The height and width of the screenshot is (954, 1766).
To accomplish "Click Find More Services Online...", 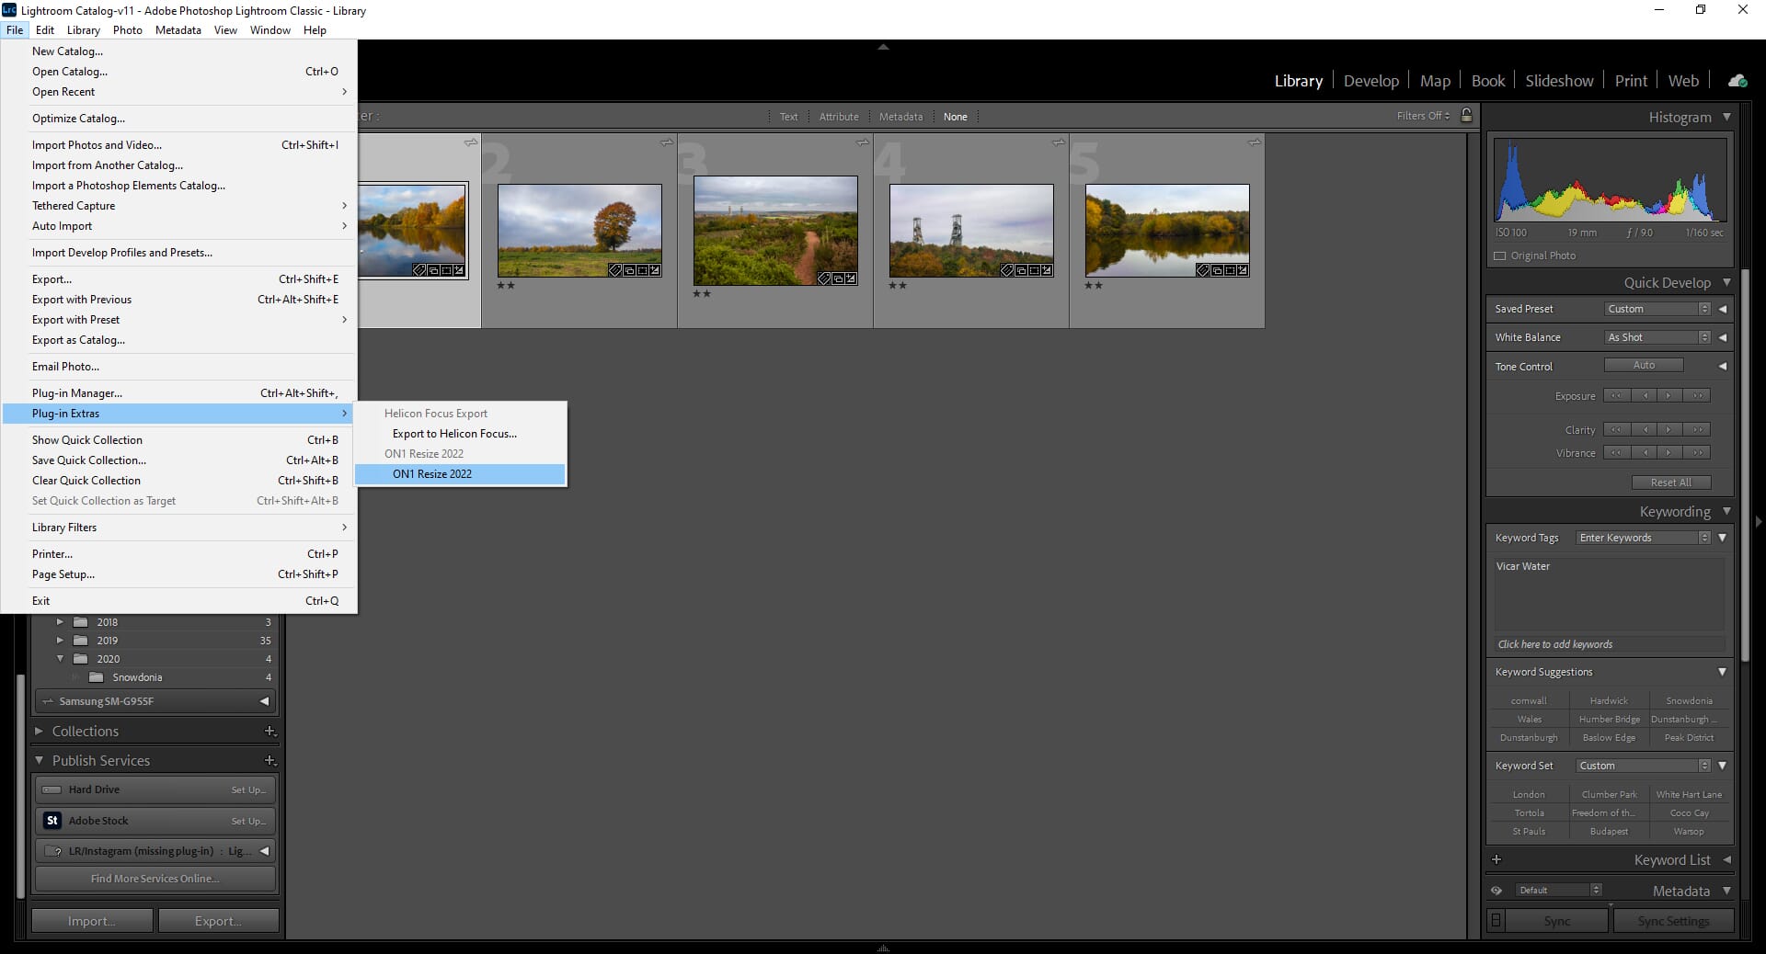I will coord(155,879).
